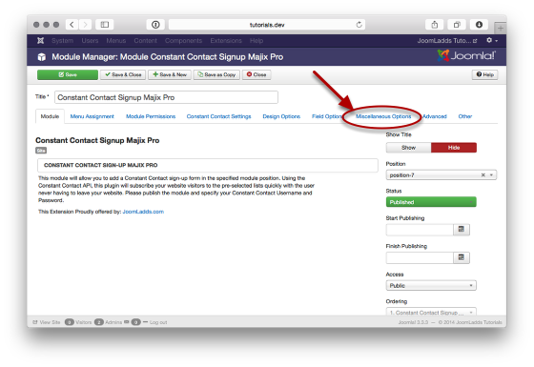Switch to the Menu Assignment tab
534x367 pixels.
[x=92, y=116]
